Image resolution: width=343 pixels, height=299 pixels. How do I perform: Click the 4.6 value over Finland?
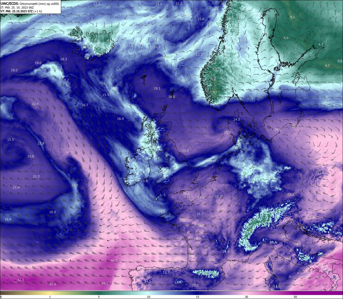(x=286, y=38)
